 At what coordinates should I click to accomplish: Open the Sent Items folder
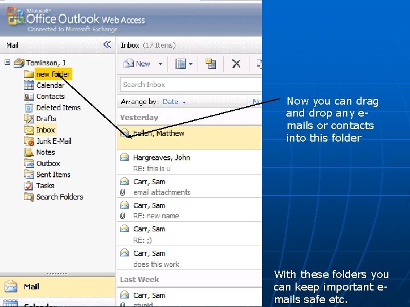coord(54,175)
